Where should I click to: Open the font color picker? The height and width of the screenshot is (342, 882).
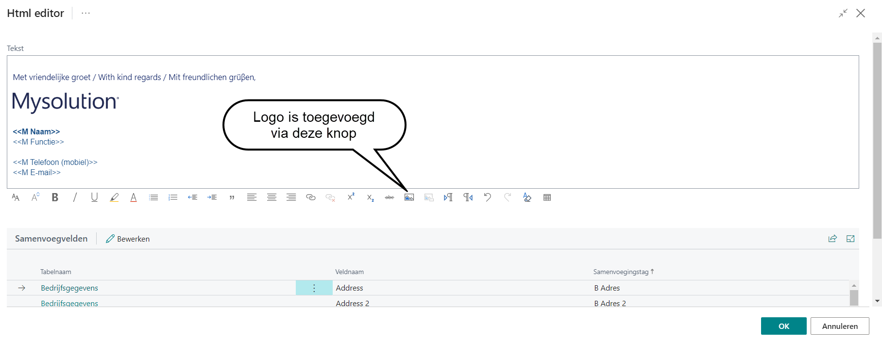(134, 197)
